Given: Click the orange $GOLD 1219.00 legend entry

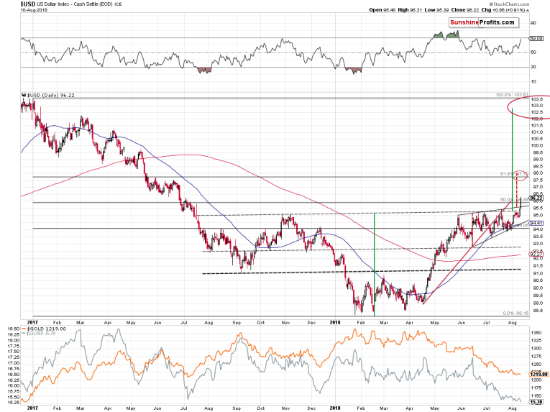Looking at the screenshot, I should click(x=47, y=327).
